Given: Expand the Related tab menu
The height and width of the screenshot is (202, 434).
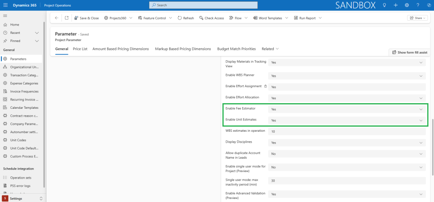Looking at the screenshot, I should click(x=270, y=49).
